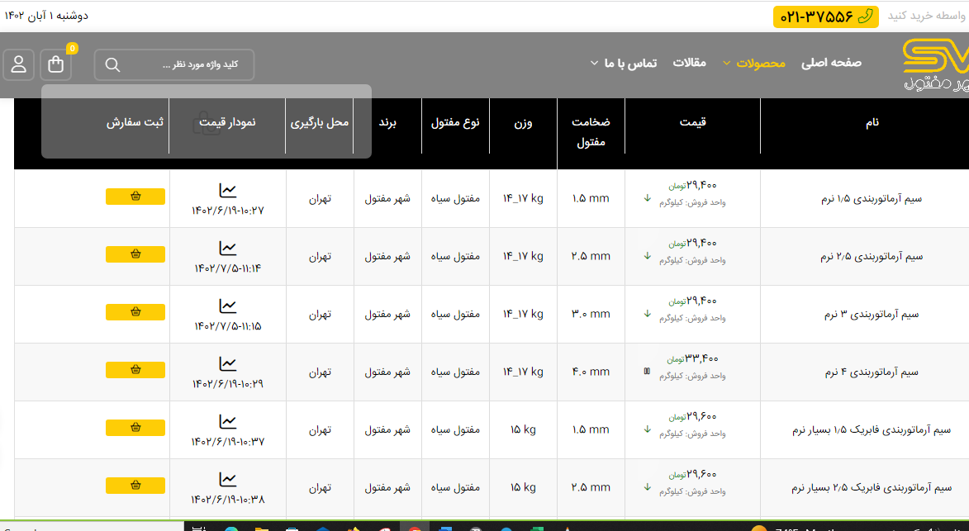The width and height of the screenshot is (969, 531).
Task: Expand the محصولات dropdown menu
Action: tap(753, 63)
